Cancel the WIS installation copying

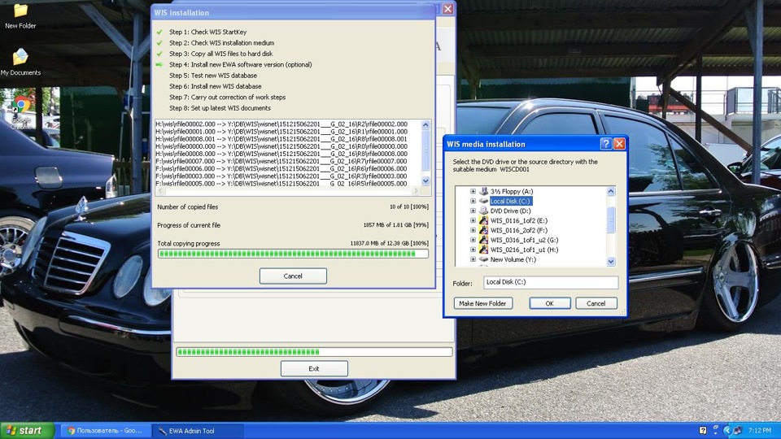click(x=293, y=276)
